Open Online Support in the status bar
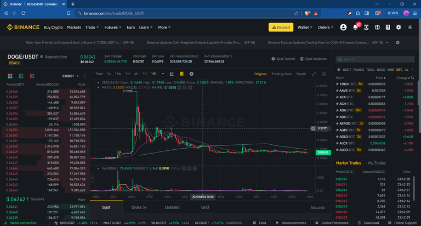 pyautogui.click(x=403, y=223)
